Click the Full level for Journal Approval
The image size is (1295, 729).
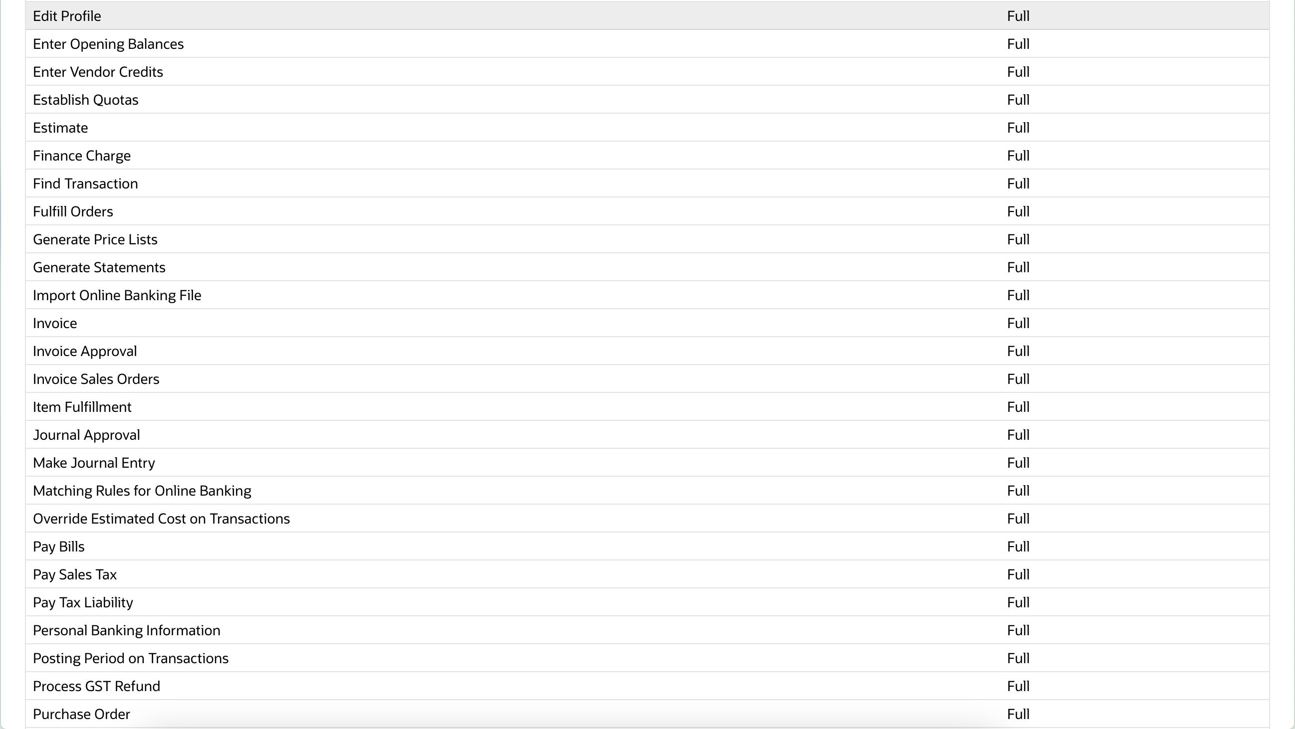pyautogui.click(x=1018, y=435)
